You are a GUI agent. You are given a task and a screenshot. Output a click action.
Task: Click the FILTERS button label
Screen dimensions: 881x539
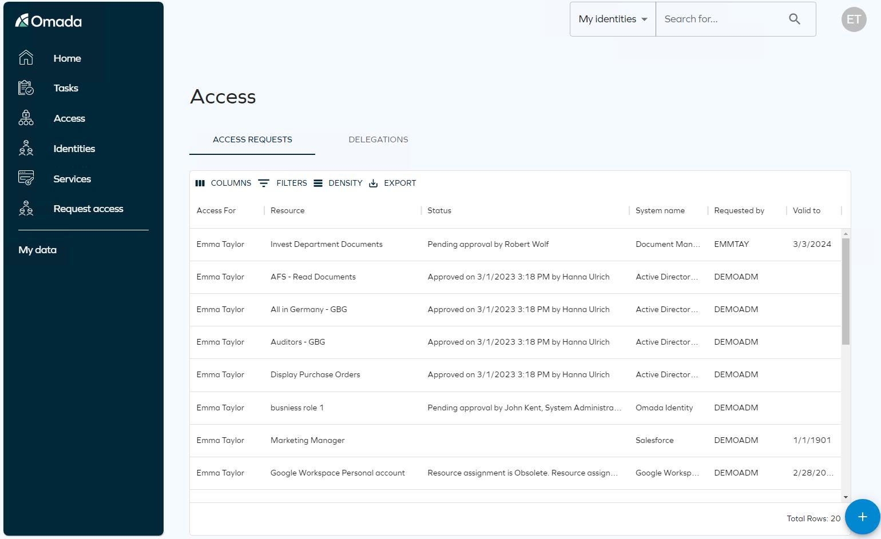click(x=292, y=183)
